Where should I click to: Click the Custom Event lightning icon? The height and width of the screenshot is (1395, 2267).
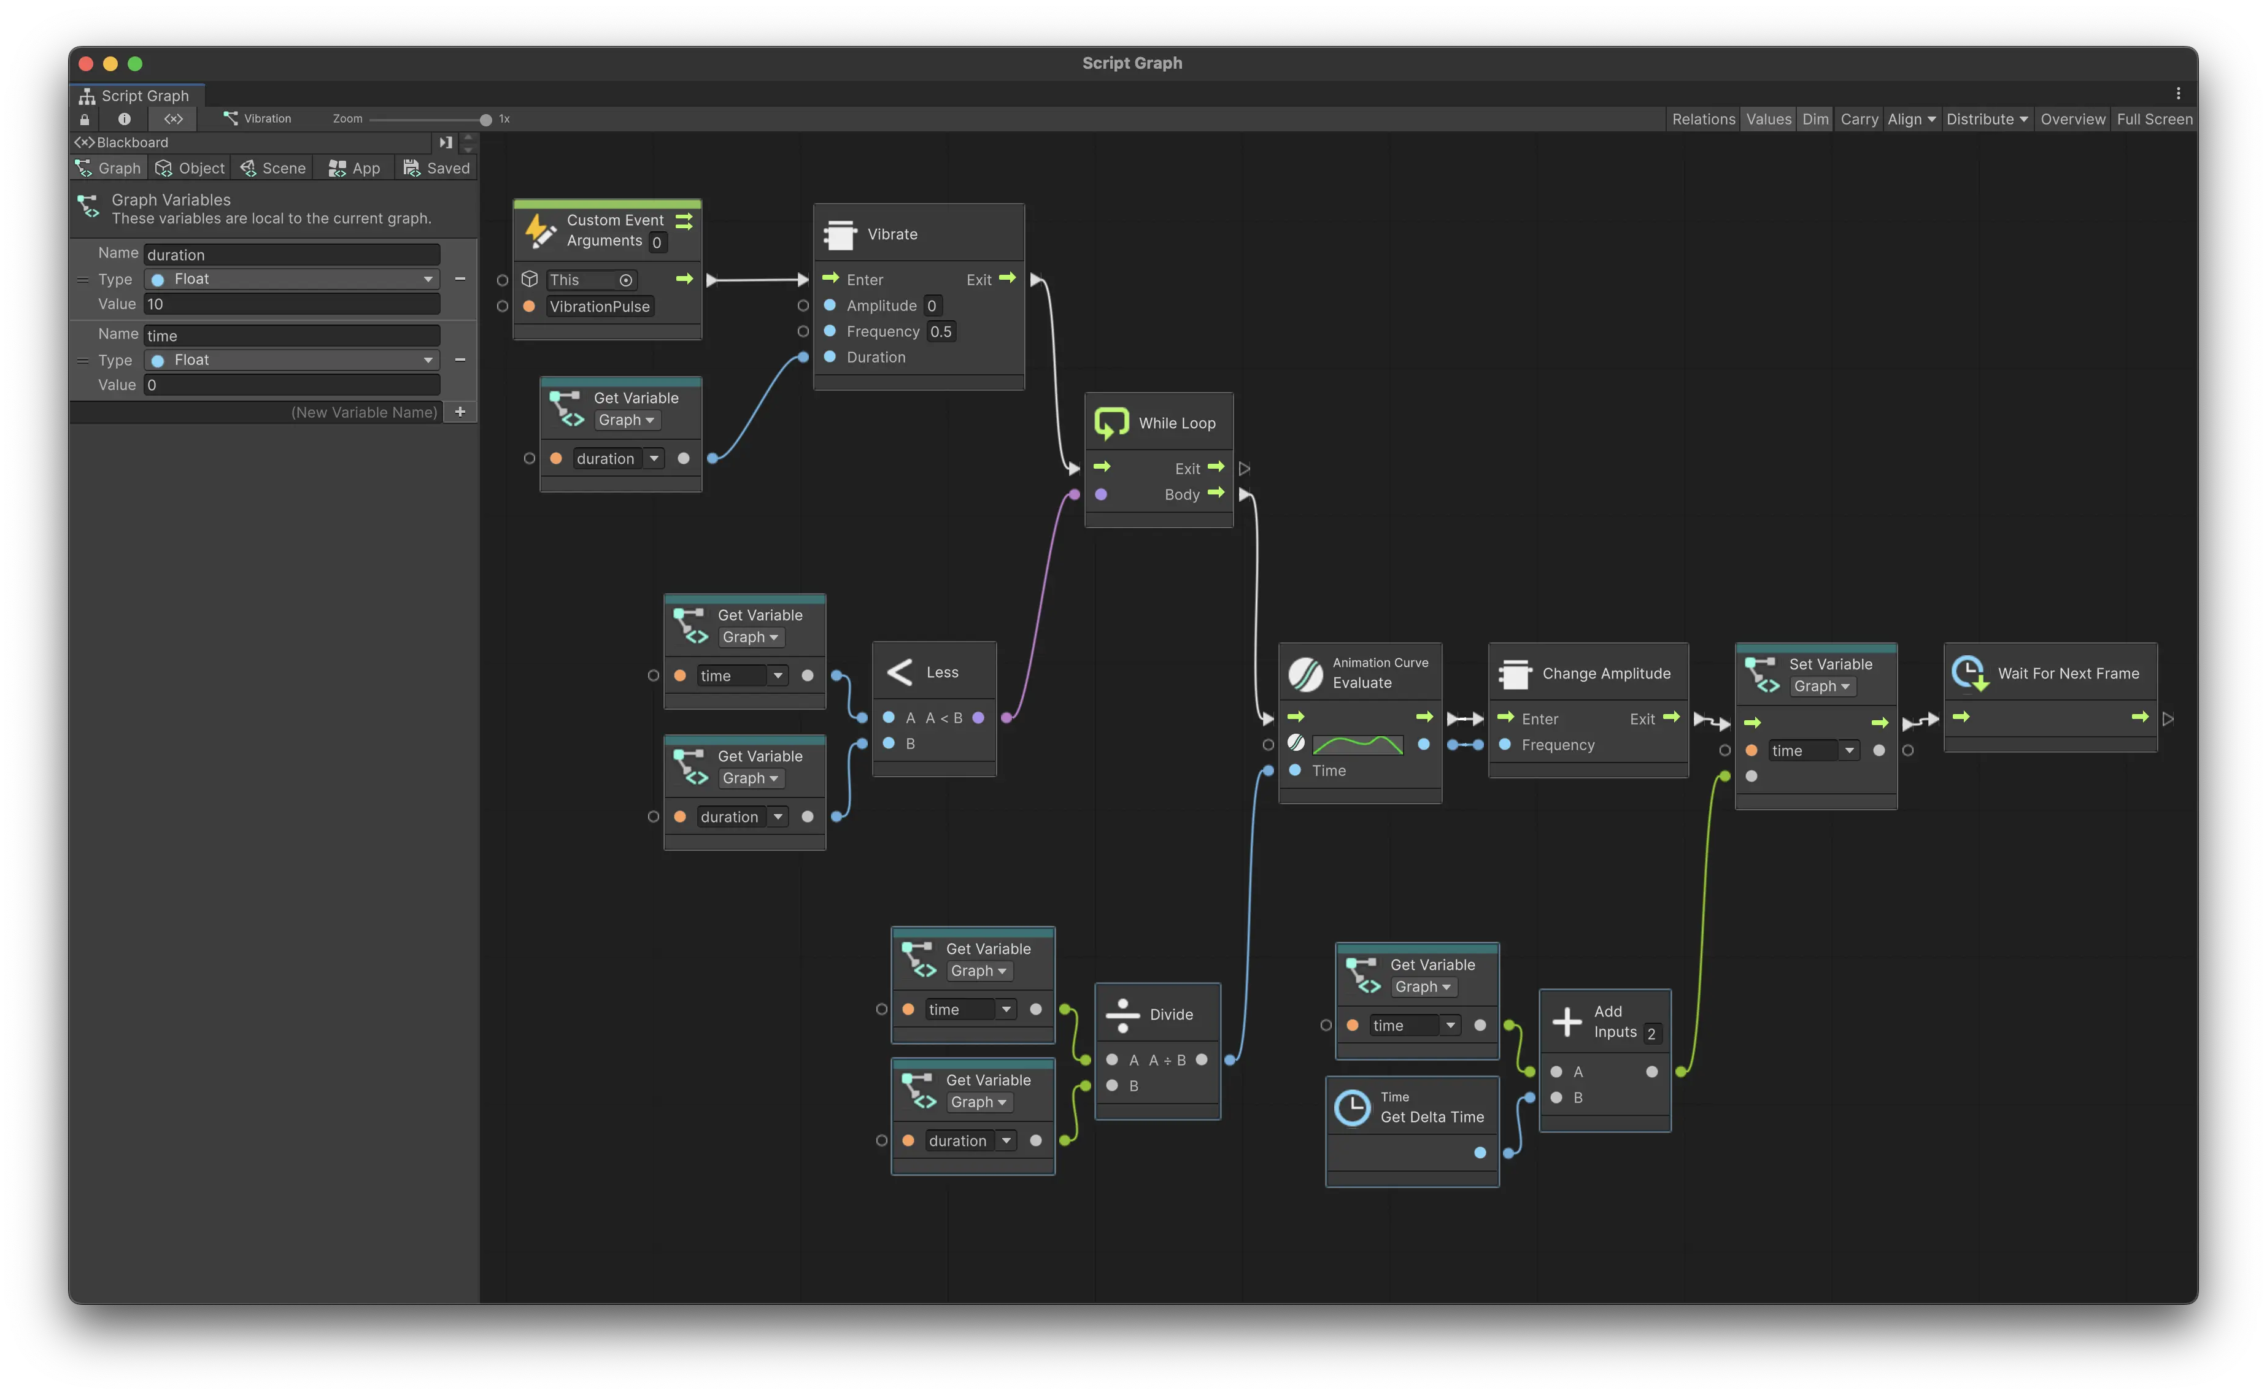coord(540,229)
